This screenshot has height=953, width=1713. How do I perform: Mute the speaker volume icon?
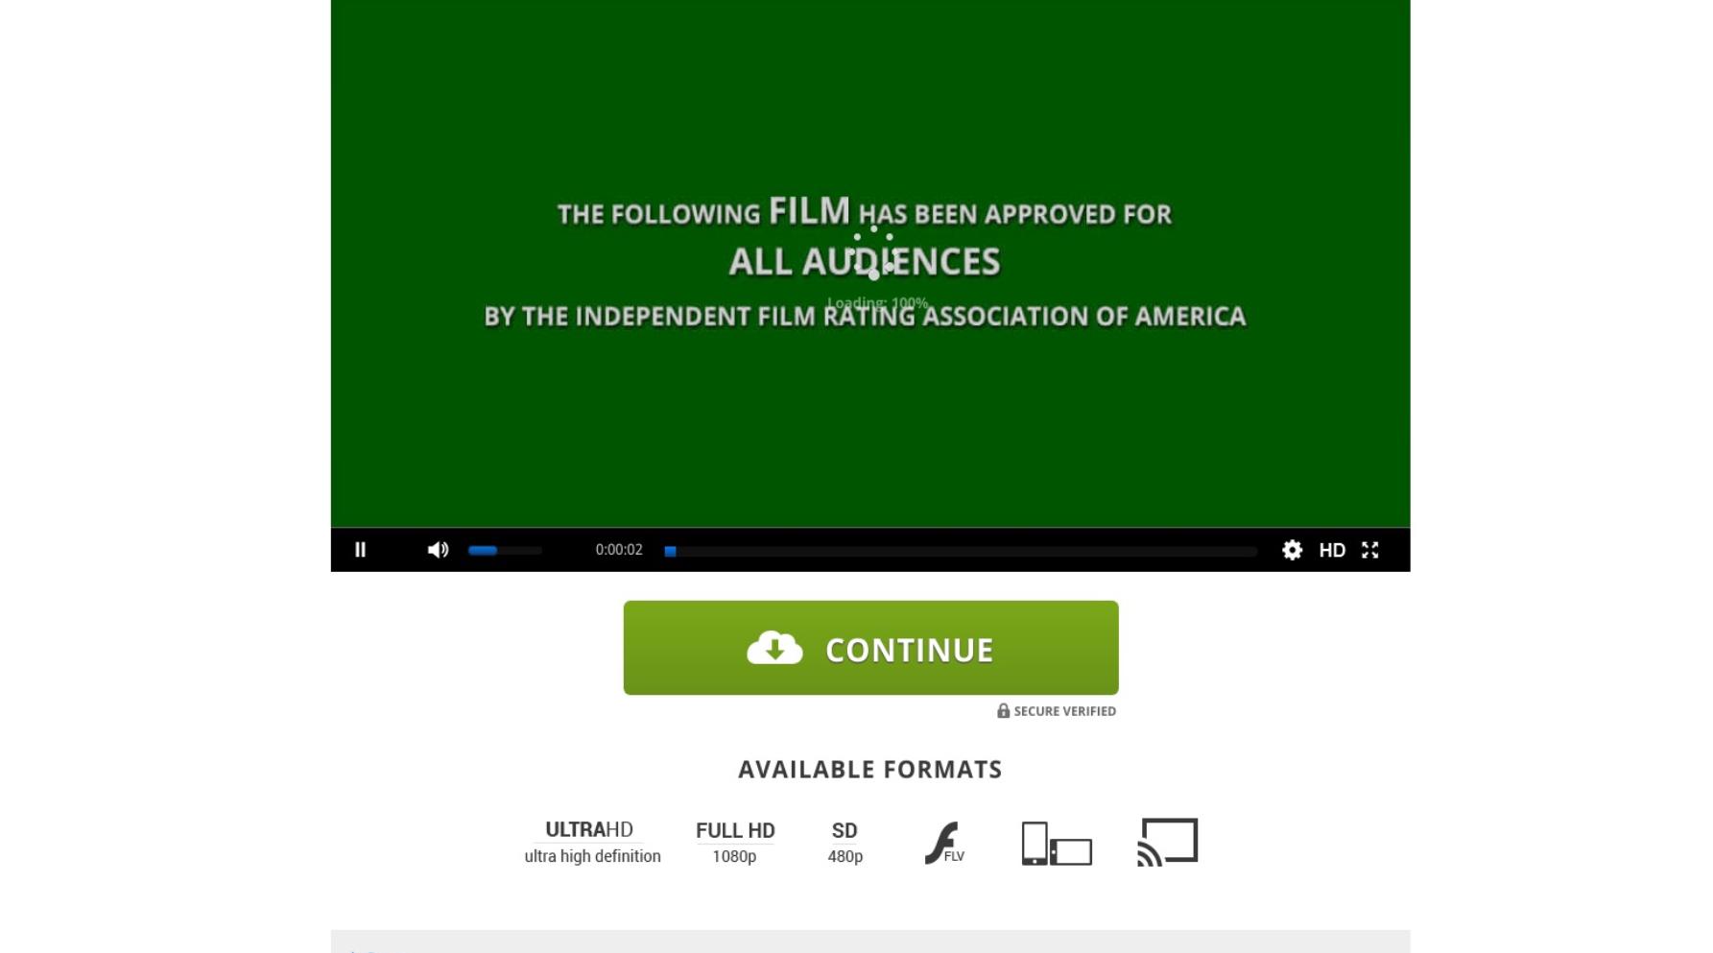(438, 550)
